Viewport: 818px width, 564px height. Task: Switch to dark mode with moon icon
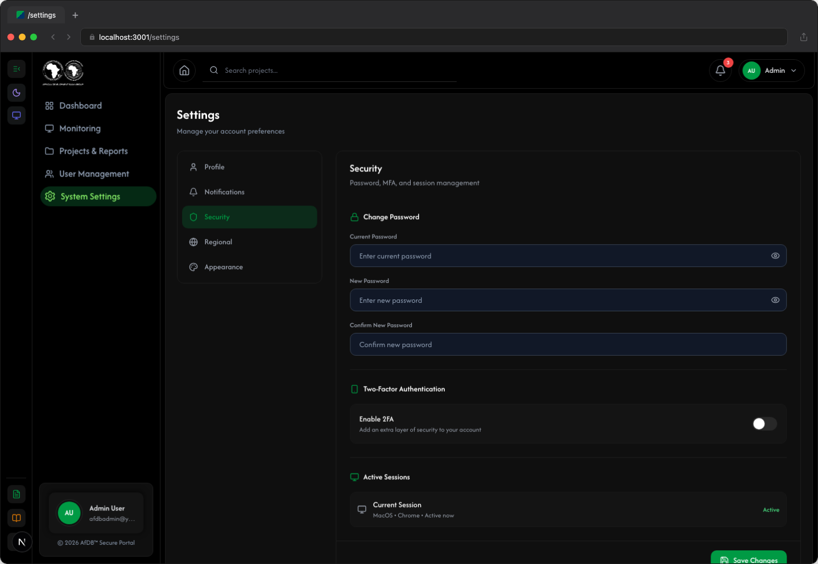(x=16, y=93)
